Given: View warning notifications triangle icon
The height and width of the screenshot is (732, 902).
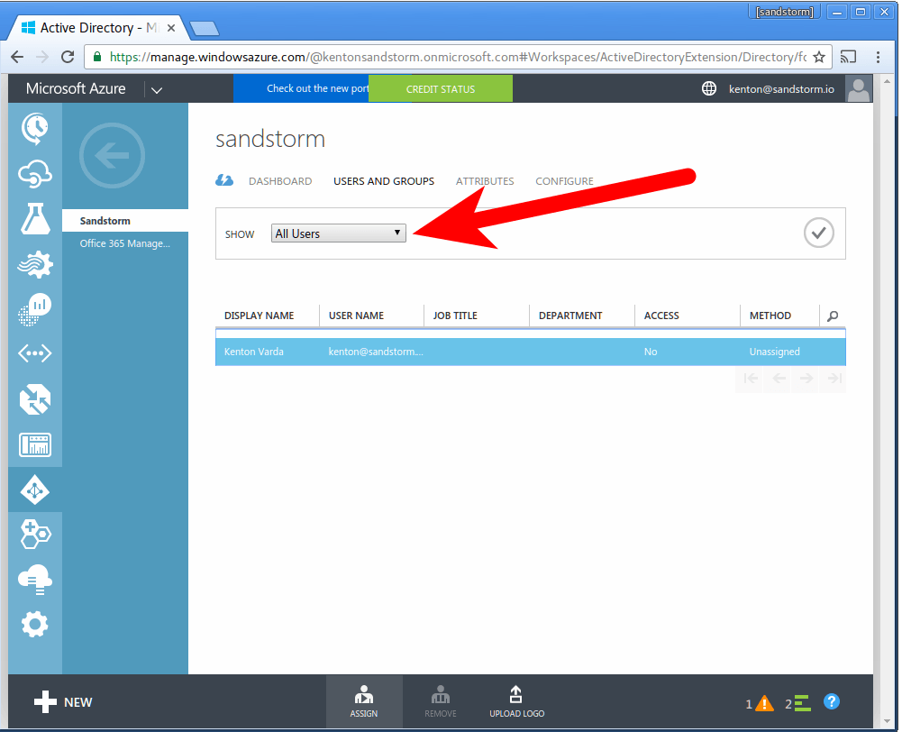Looking at the screenshot, I should 764,703.
